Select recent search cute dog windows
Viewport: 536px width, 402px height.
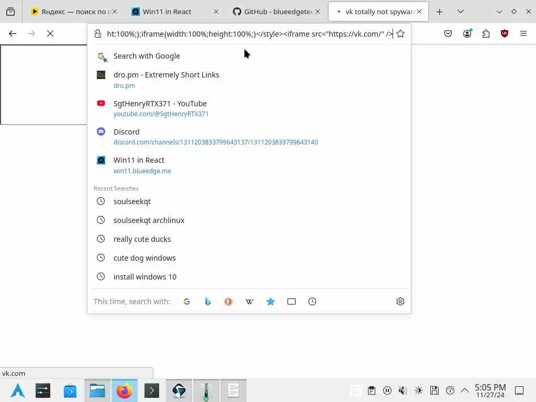tap(249, 258)
